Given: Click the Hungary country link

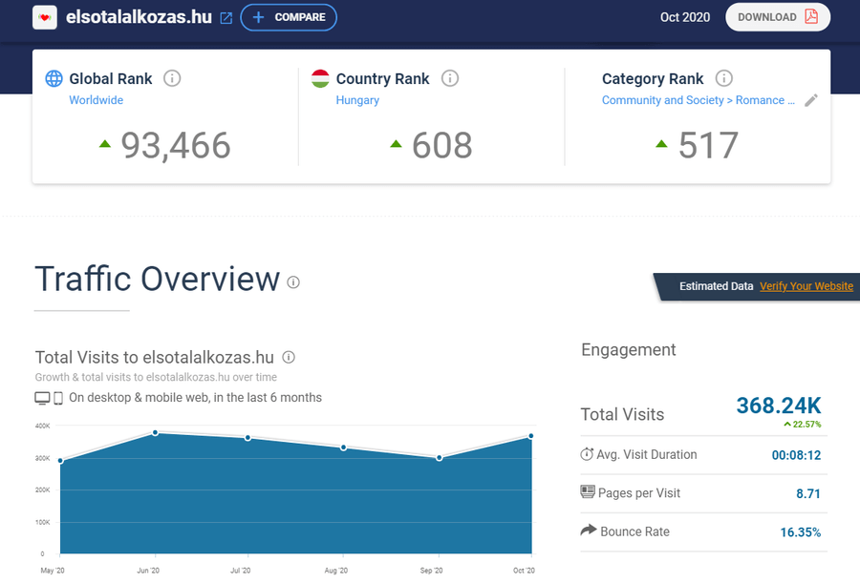Looking at the screenshot, I should [357, 100].
